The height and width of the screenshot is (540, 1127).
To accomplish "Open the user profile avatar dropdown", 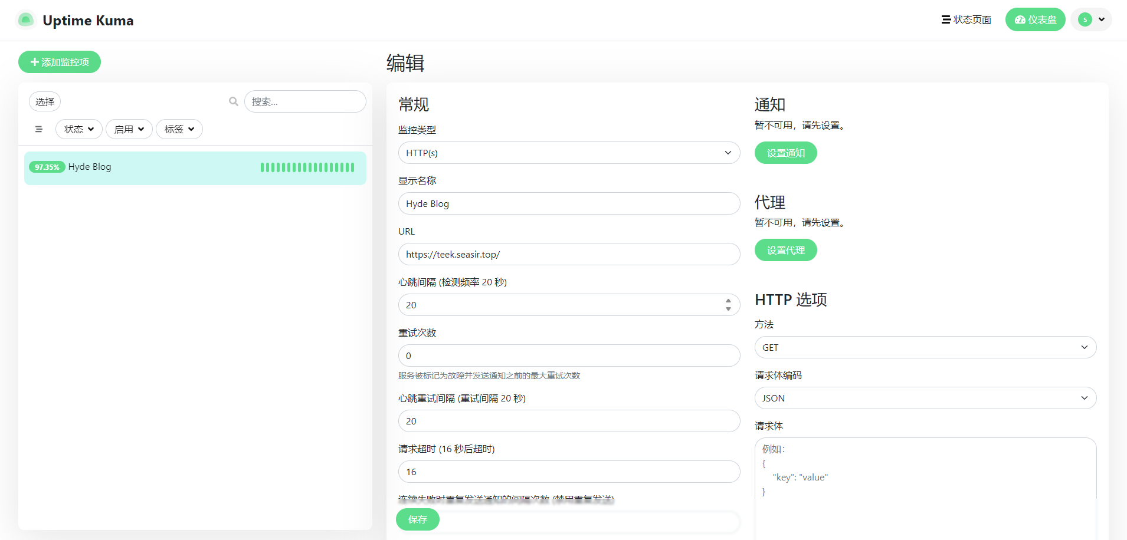I will [x=1092, y=19].
